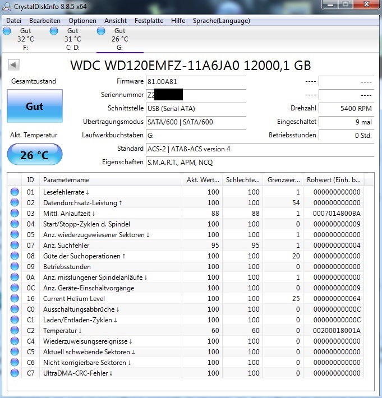The image size is (382, 398).
Task: Switch to disk C: D: at 31 °C
Action: click(x=72, y=39)
